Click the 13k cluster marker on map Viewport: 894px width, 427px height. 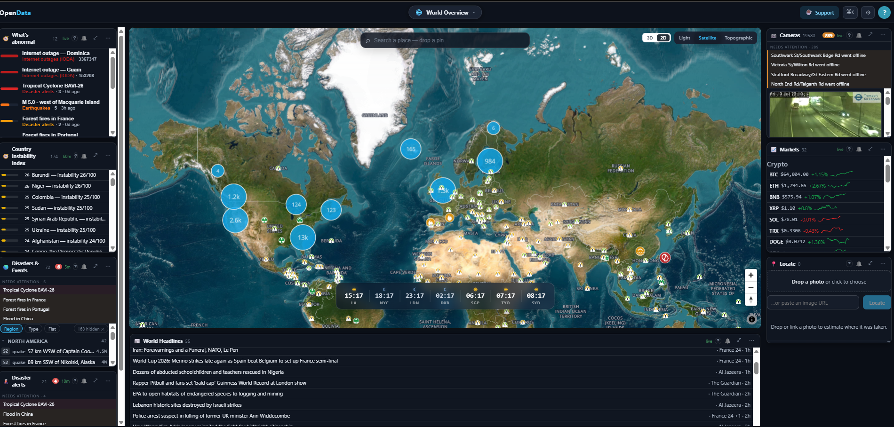[303, 237]
